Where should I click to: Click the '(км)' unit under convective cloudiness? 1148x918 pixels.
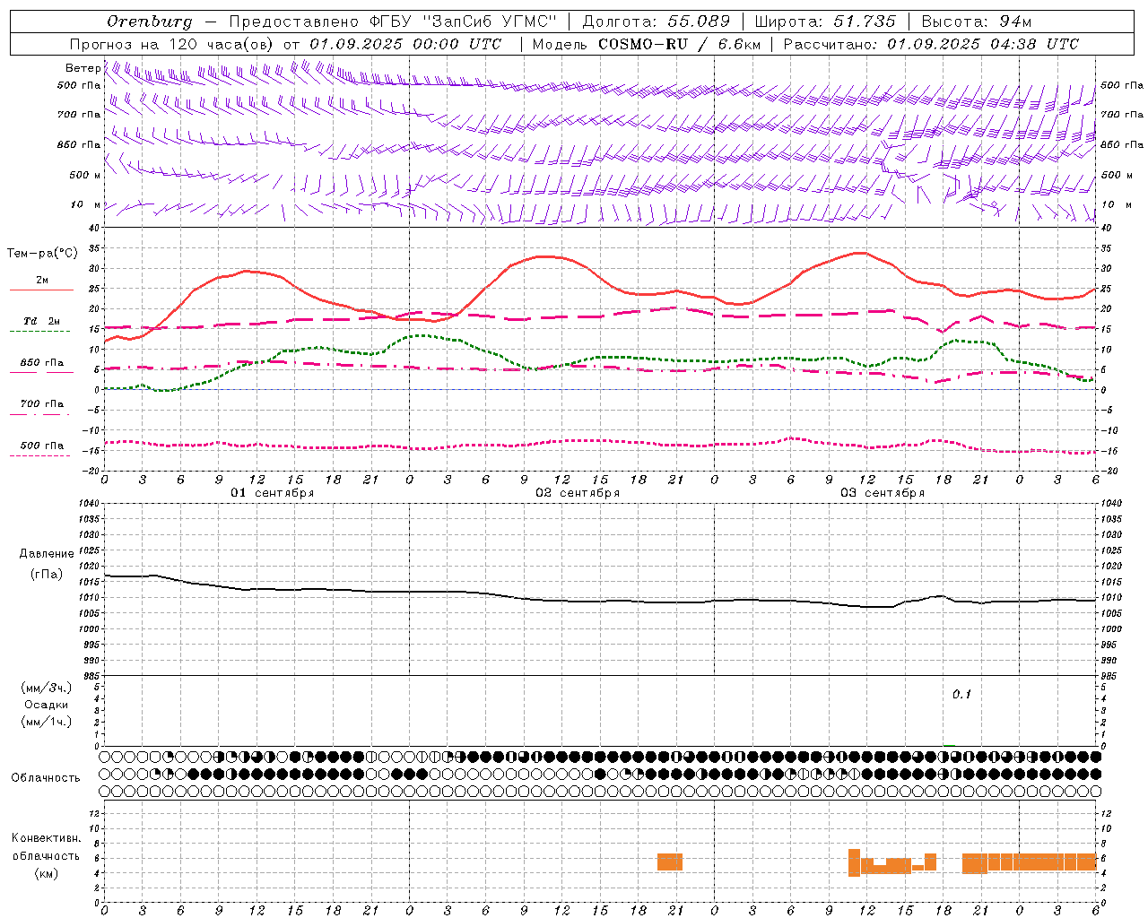coord(47,873)
